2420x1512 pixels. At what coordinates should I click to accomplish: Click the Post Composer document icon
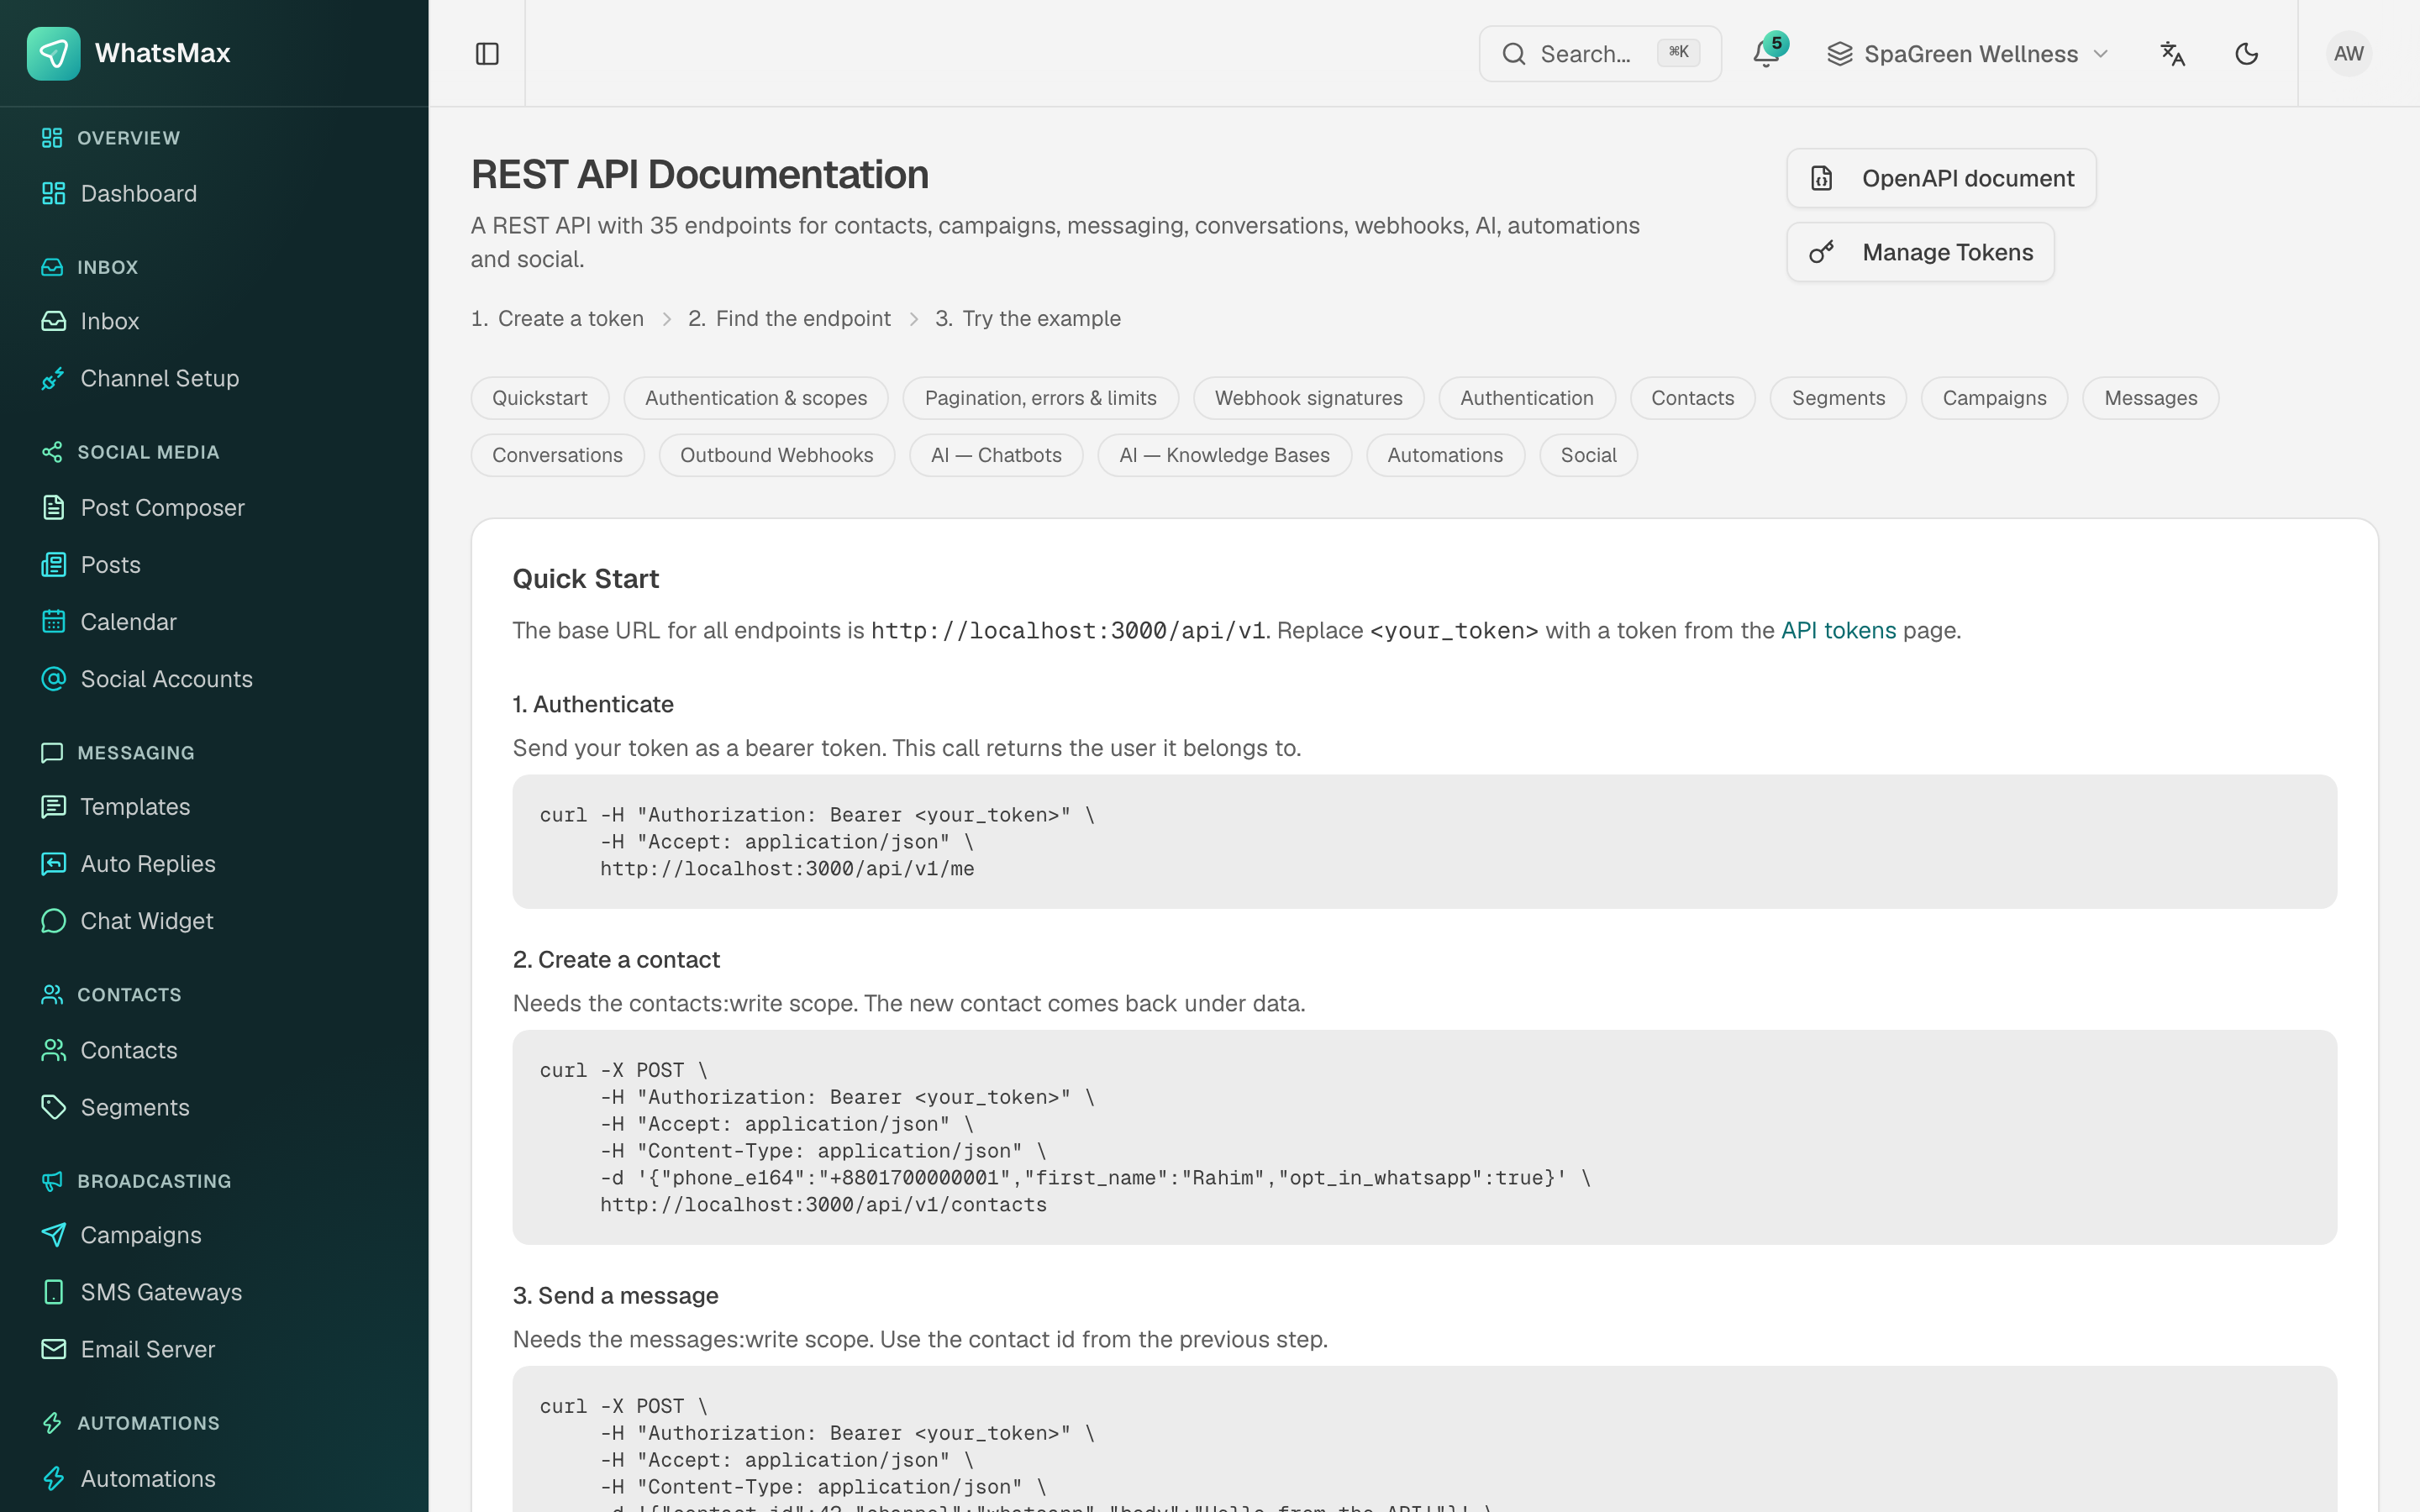(x=53, y=507)
